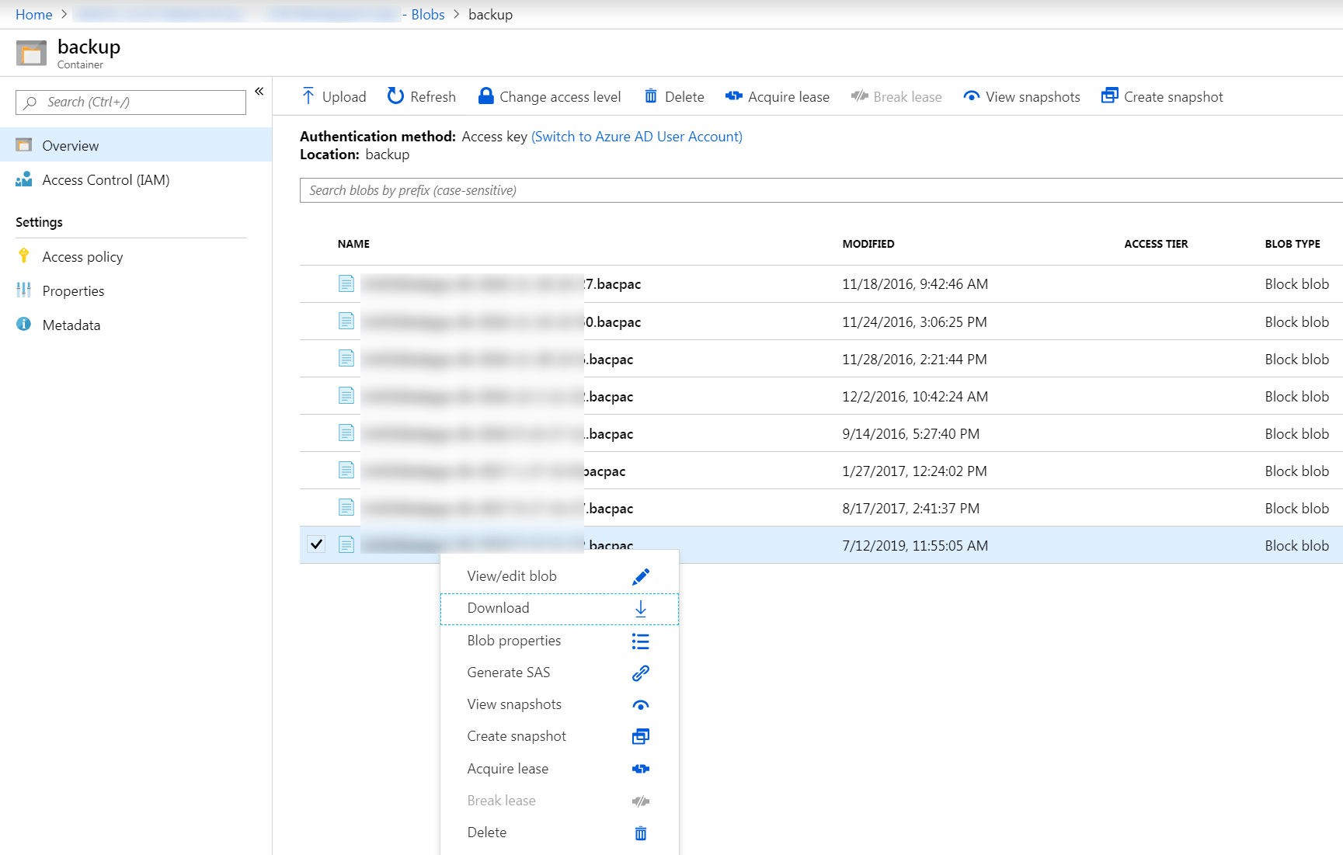The height and width of the screenshot is (855, 1343).
Task: Choose Generate SAS in context menu
Action: pos(508,673)
